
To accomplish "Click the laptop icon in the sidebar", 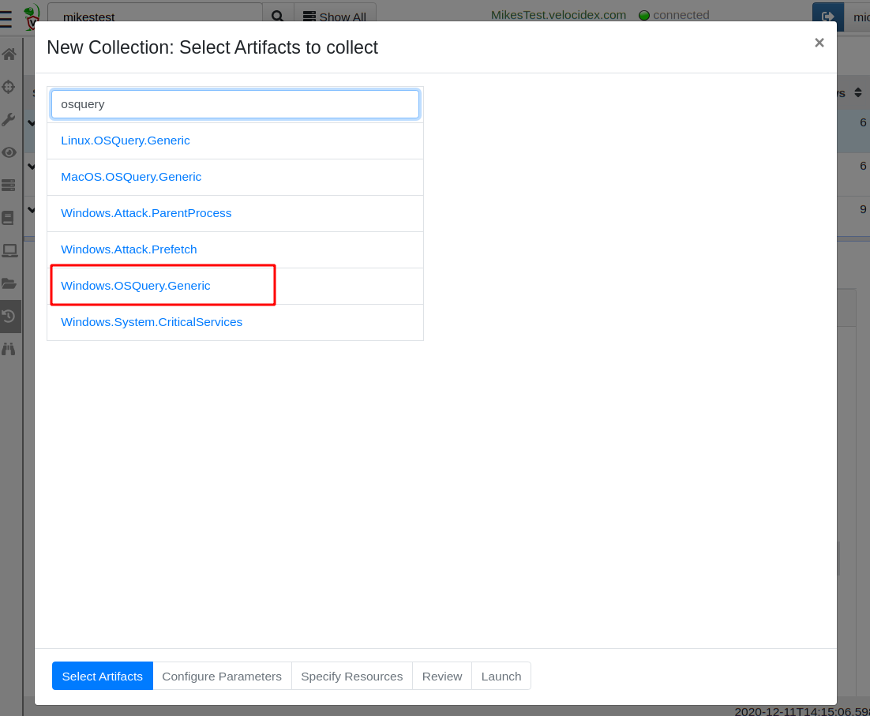I will pos(9,251).
